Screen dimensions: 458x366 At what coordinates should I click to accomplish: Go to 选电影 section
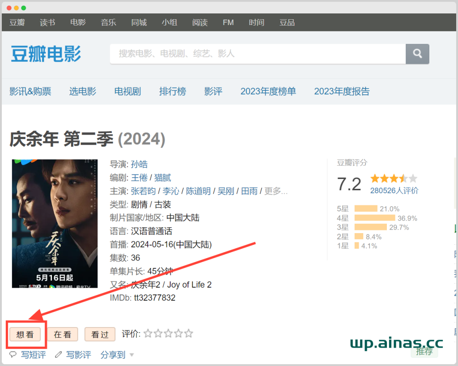coord(83,91)
